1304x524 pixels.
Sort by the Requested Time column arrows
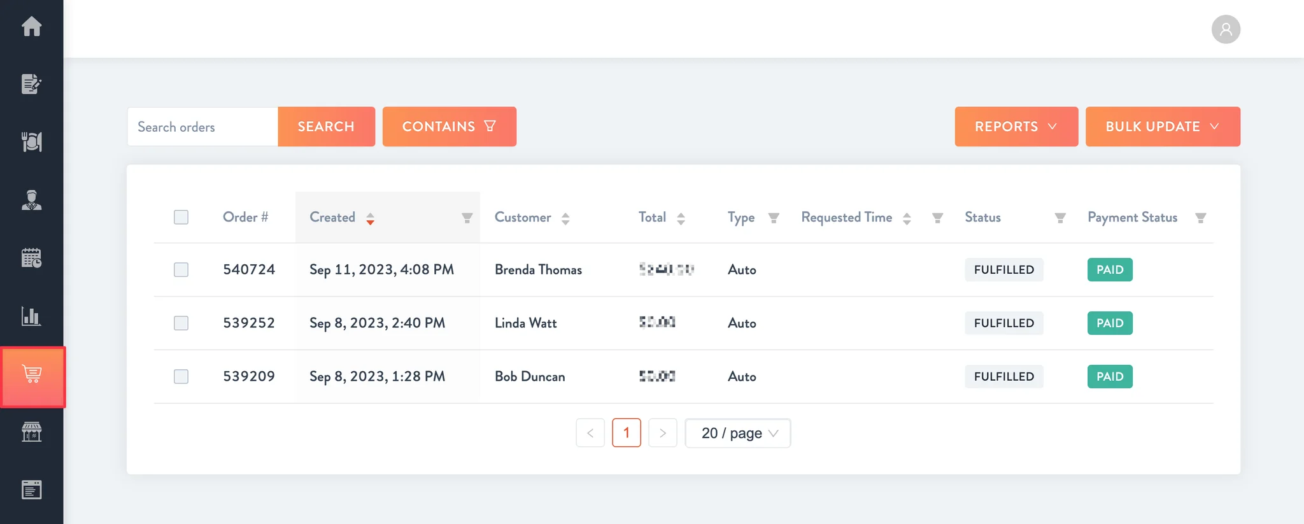(x=907, y=218)
